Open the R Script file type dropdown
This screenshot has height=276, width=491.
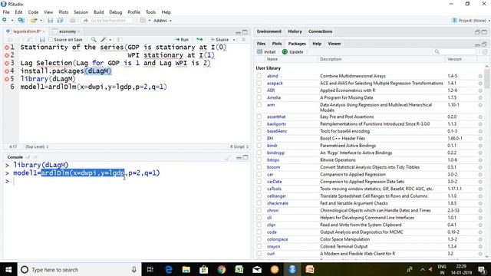click(x=239, y=146)
